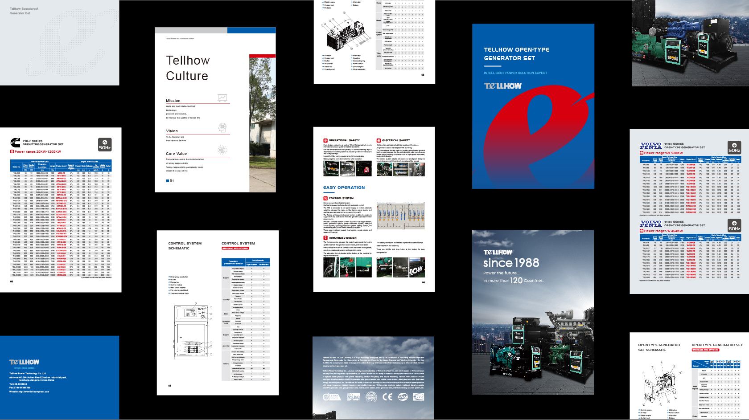Click red icon beside Humanized Design heading

tap(325, 238)
